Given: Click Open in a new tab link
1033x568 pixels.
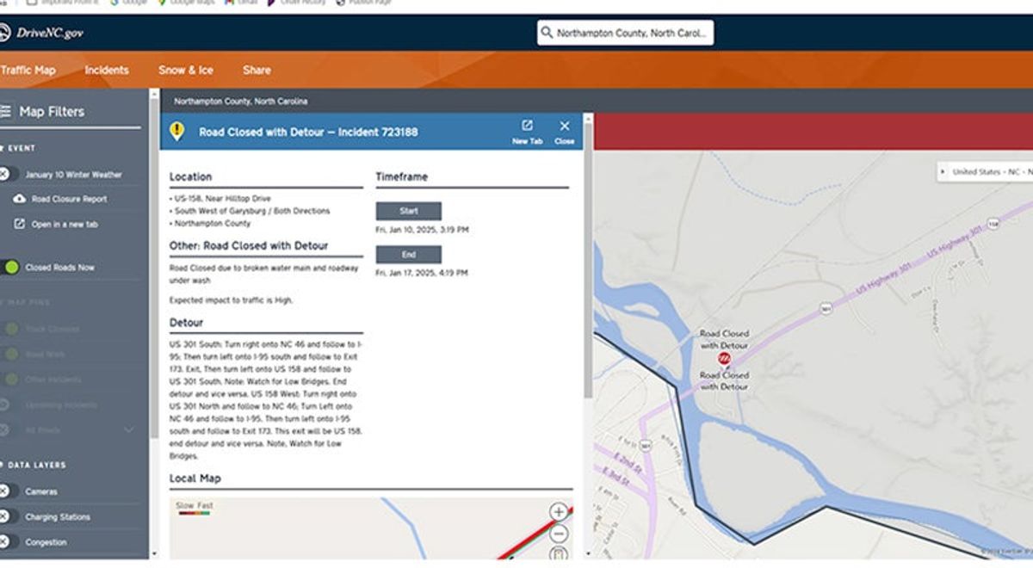Looking at the screenshot, I should pyautogui.click(x=65, y=224).
